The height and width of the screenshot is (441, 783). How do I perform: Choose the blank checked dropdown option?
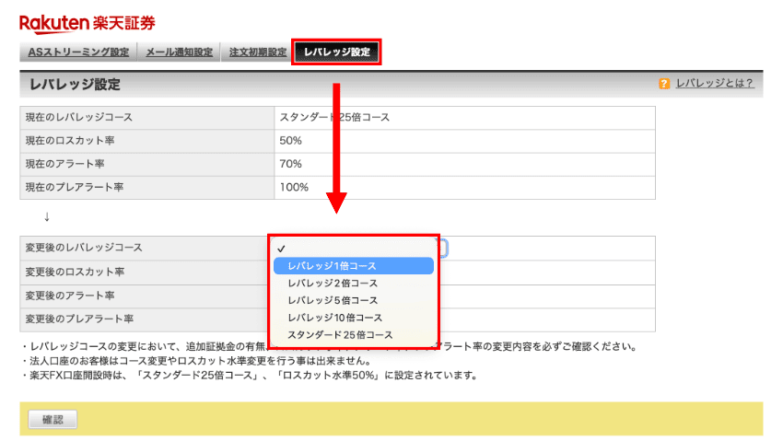coord(354,249)
